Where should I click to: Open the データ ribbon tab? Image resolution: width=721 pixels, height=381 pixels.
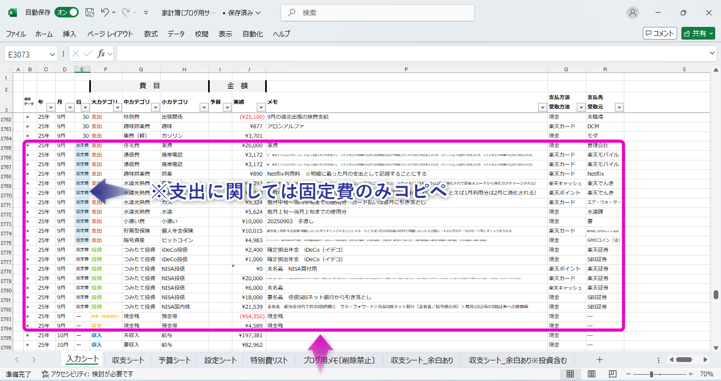[176, 34]
